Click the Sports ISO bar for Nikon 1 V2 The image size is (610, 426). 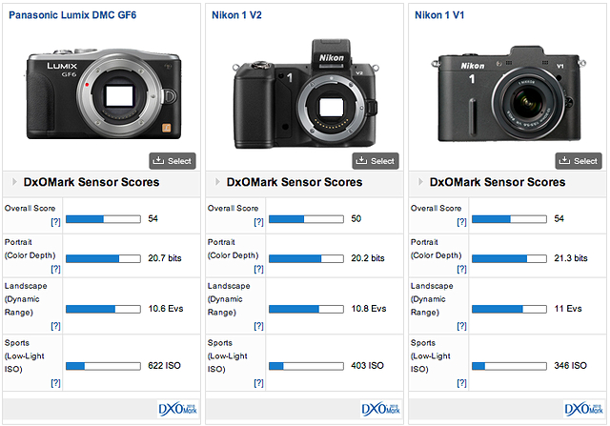click(306, 366)
